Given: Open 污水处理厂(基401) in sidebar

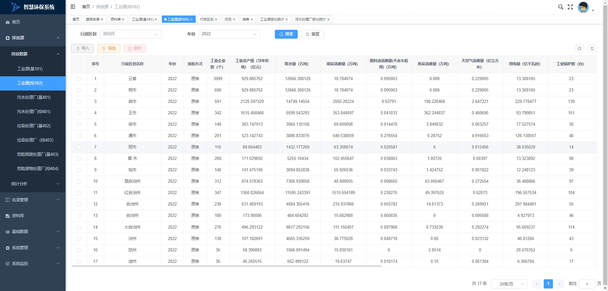Looking at the screenshot, I should coord(34,97).
